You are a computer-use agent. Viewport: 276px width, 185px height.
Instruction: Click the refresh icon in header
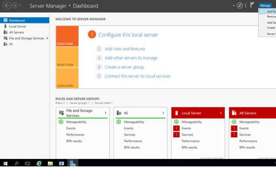[239, 5]
